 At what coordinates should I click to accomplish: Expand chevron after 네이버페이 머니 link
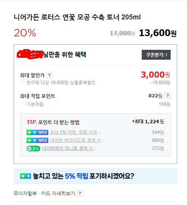tap(95, 149)
